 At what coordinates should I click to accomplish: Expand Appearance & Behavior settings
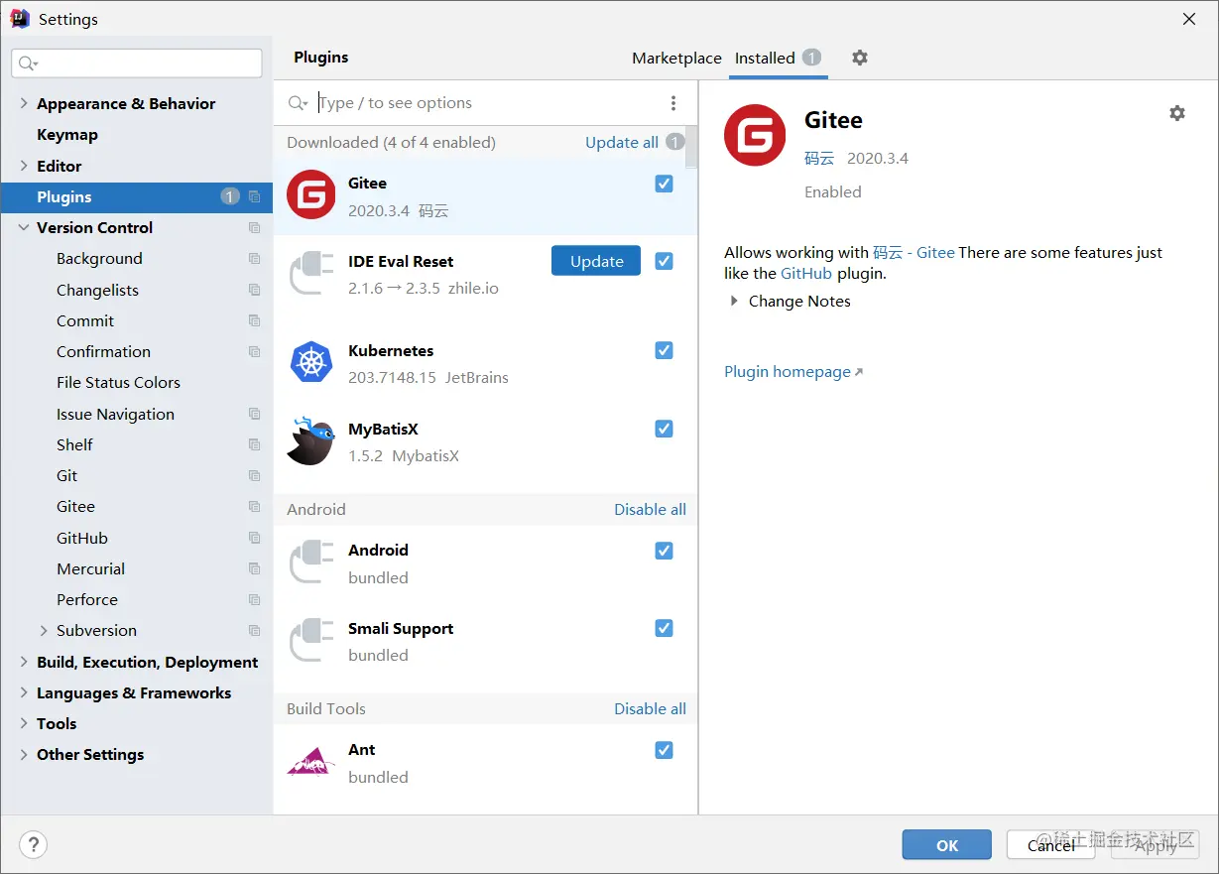(x=24, y=103)
